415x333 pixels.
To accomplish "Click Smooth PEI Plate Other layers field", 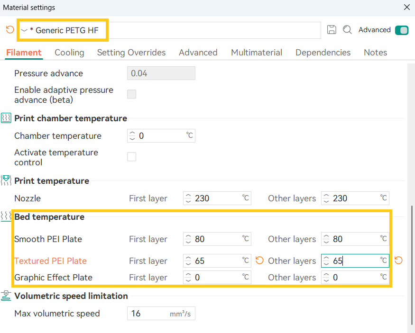I will pos(355,239).
